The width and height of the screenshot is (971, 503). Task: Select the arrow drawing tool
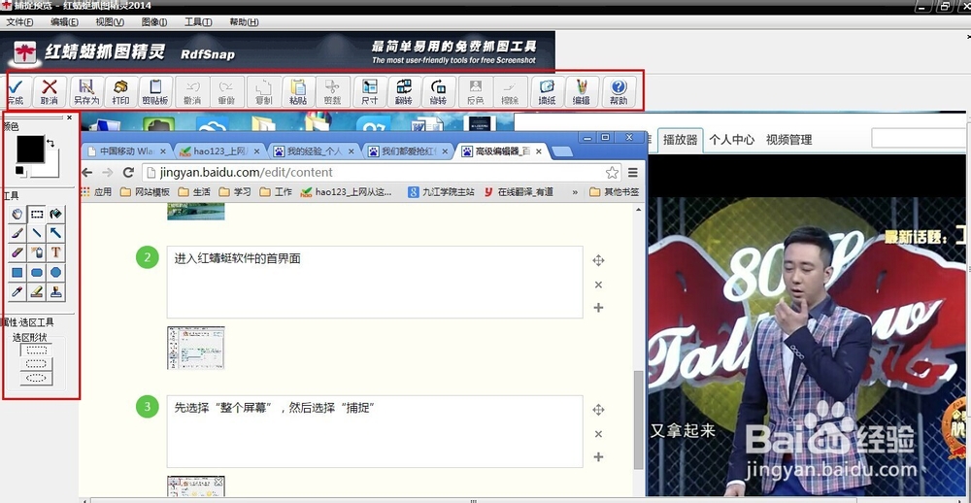pyautogui.click(x=56, y=233)
